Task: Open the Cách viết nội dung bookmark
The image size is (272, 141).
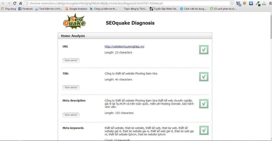Action: pyautogui.click(x=193, y=9)
